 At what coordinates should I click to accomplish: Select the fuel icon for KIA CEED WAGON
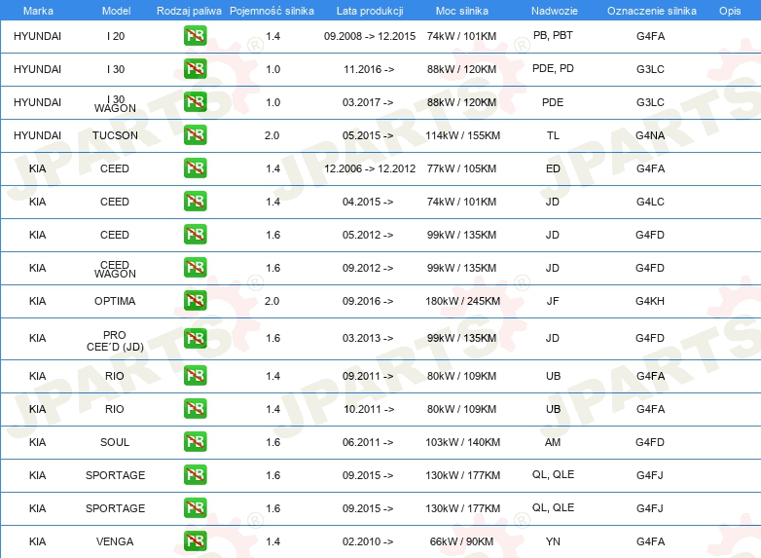pyautogui.click(x=195, y=267)
